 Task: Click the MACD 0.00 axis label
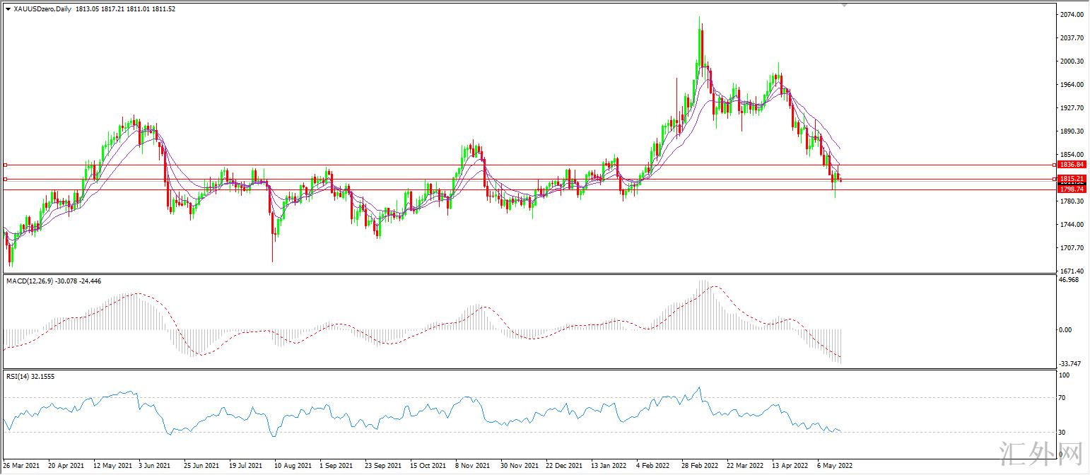(1066, 329)
